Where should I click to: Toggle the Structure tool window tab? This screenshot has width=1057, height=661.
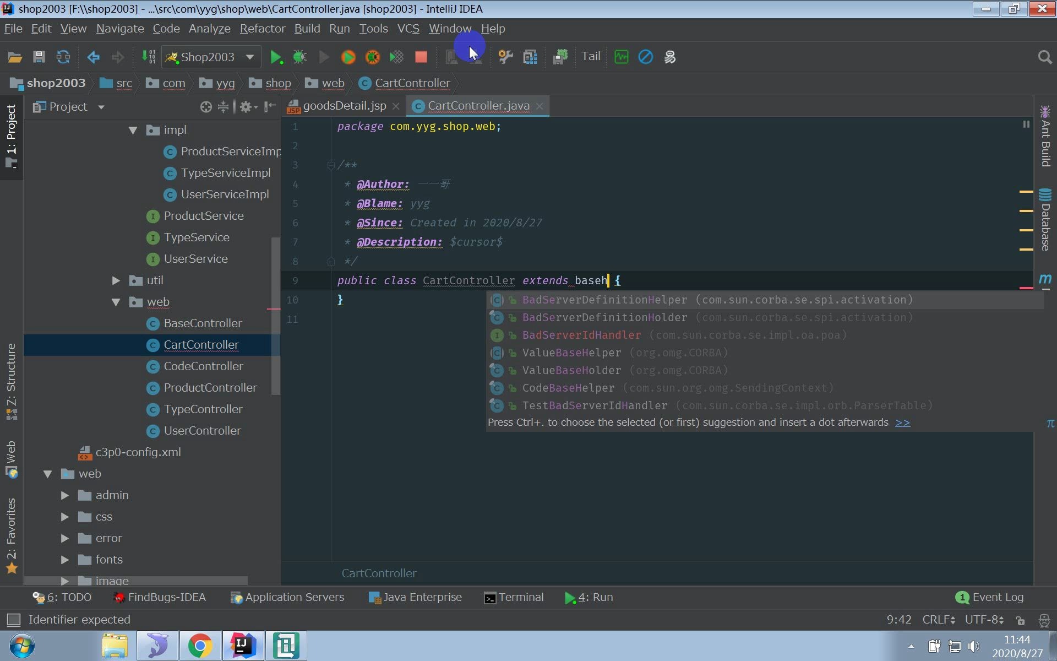[x=11, y=382]
